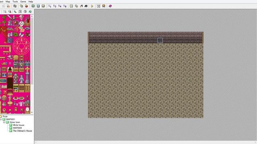This screenshot has width=257, height=144.
Task: Click the open project toolbar icon
Action: coord(4,6)
